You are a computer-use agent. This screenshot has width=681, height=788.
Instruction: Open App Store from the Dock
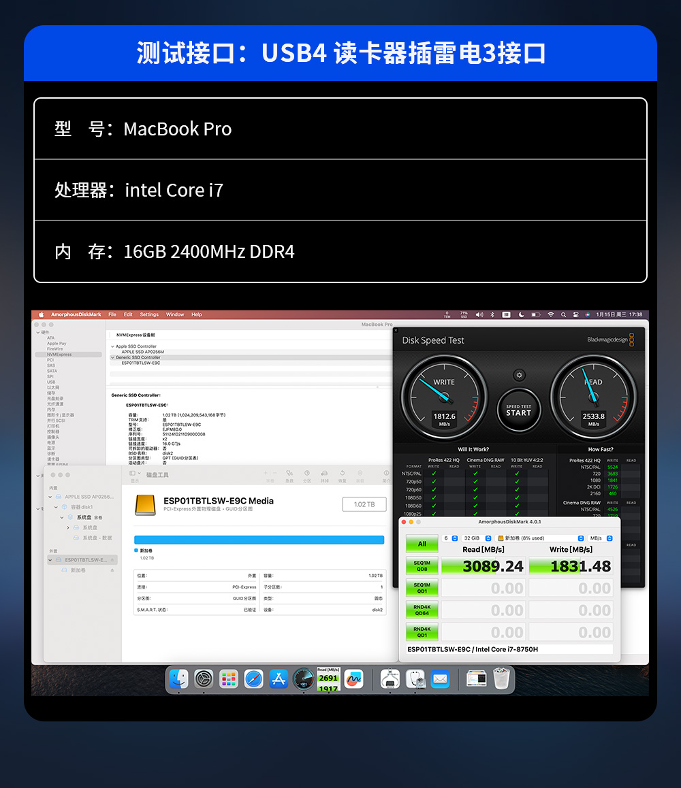point(279,679)
